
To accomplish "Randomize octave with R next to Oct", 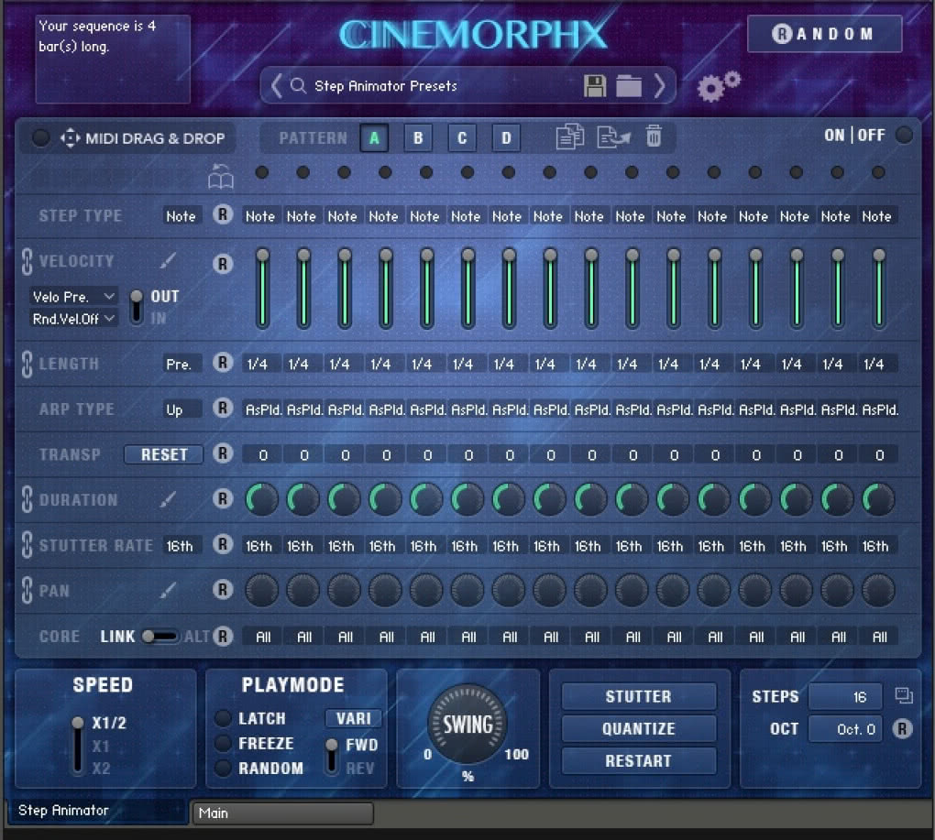I will pyautogui.click(x=902, y=728).
